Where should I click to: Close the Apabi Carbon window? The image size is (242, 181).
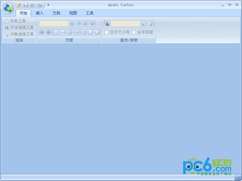237,5
